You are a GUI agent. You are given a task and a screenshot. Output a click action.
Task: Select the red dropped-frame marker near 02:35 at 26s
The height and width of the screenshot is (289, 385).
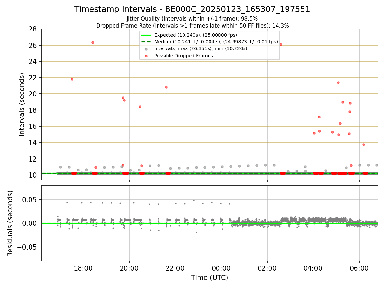281,44
